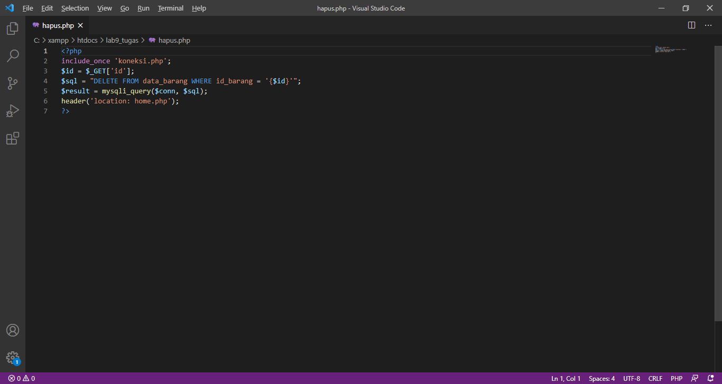This screenshot has width=722, height=384.
Task: Open the Extensions marketplace
Action: (13, 138)
